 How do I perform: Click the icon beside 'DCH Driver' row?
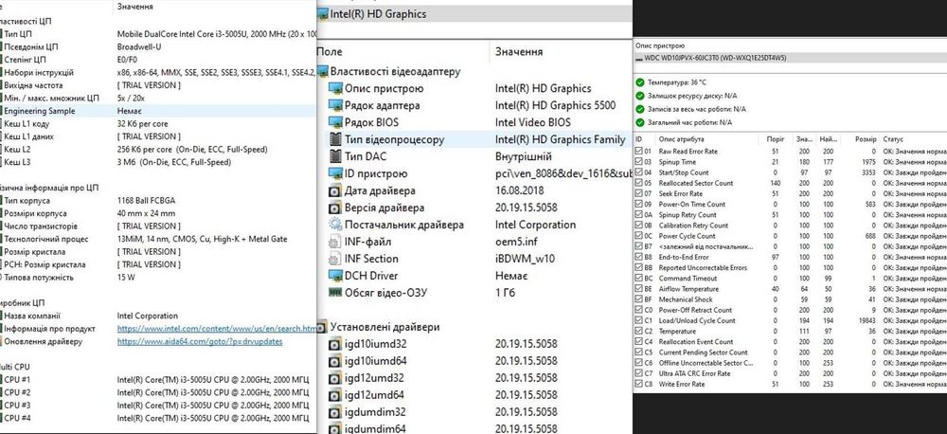coord(335,276)
